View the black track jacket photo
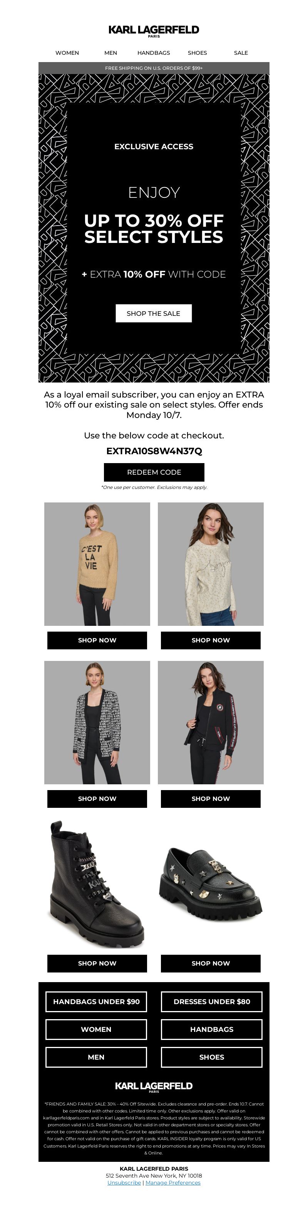Viewport: 308px width, 1205px height. tap(211, 722)
